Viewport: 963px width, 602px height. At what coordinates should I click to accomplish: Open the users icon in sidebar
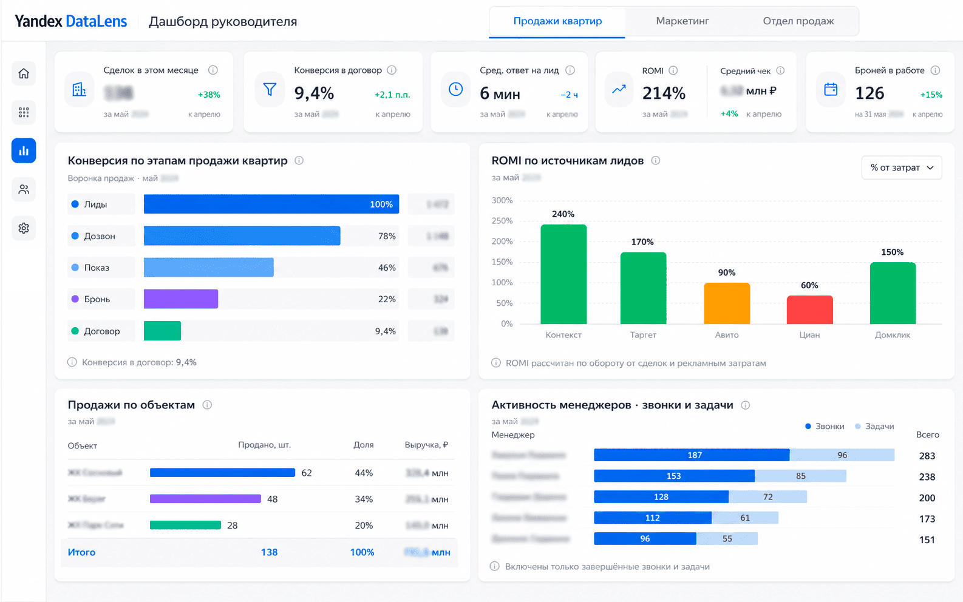[x=24, y=189]
